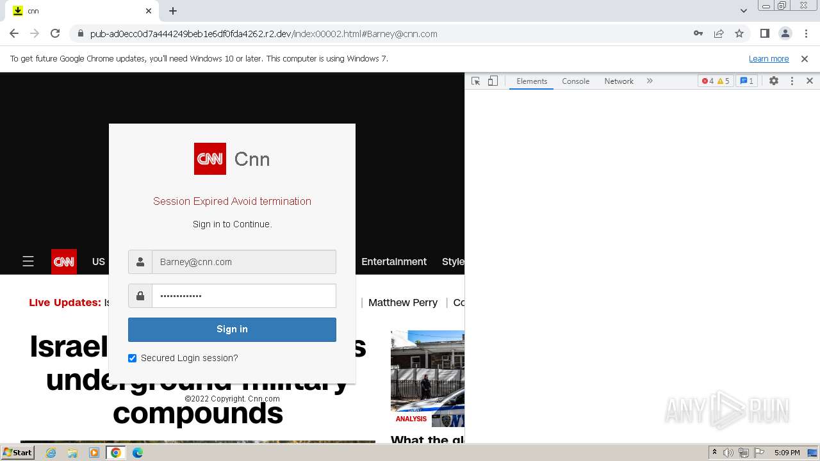
Task: Open the Chrome three-dot menu
Action: [x=807, y=33]
